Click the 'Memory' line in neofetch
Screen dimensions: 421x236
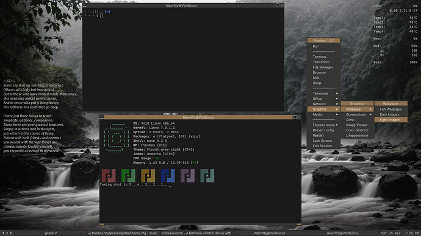[166, 162]
